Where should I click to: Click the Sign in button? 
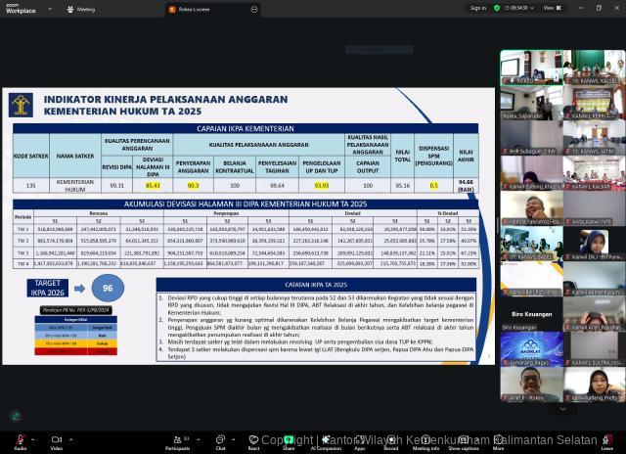(x=477, y=8)
